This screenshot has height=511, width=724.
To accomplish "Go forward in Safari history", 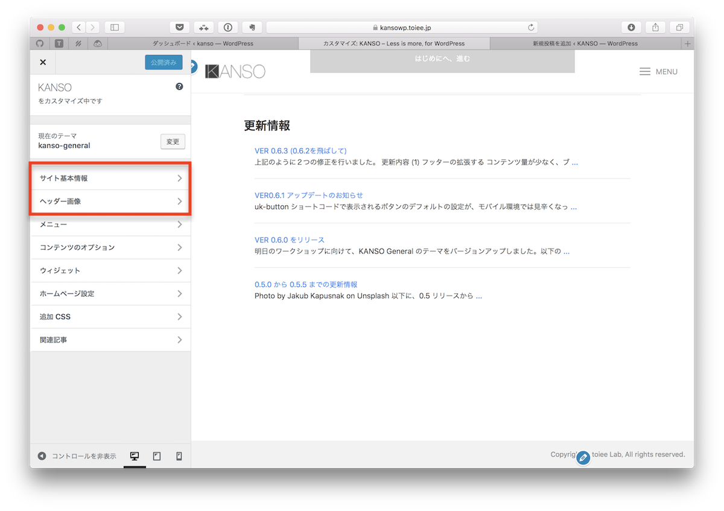I will (93, 27).
